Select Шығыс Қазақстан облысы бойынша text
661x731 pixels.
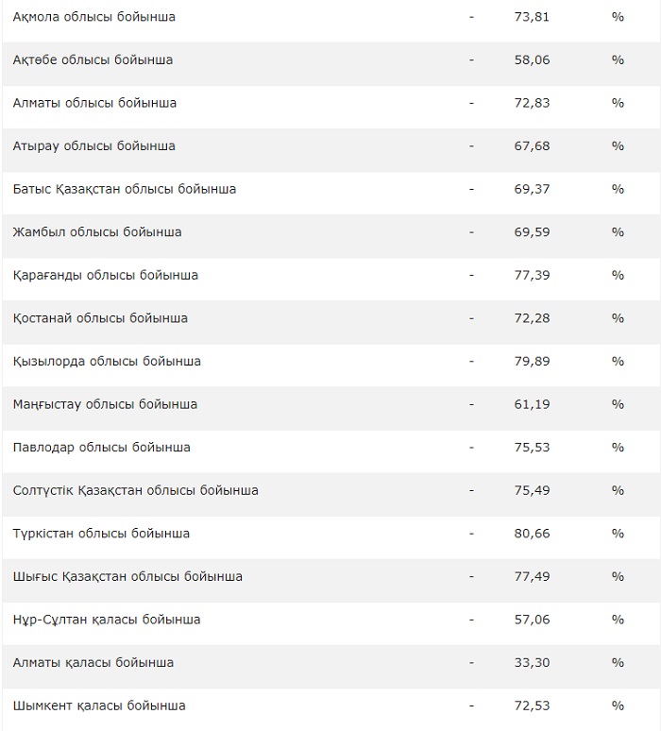[x=127, y=576]
